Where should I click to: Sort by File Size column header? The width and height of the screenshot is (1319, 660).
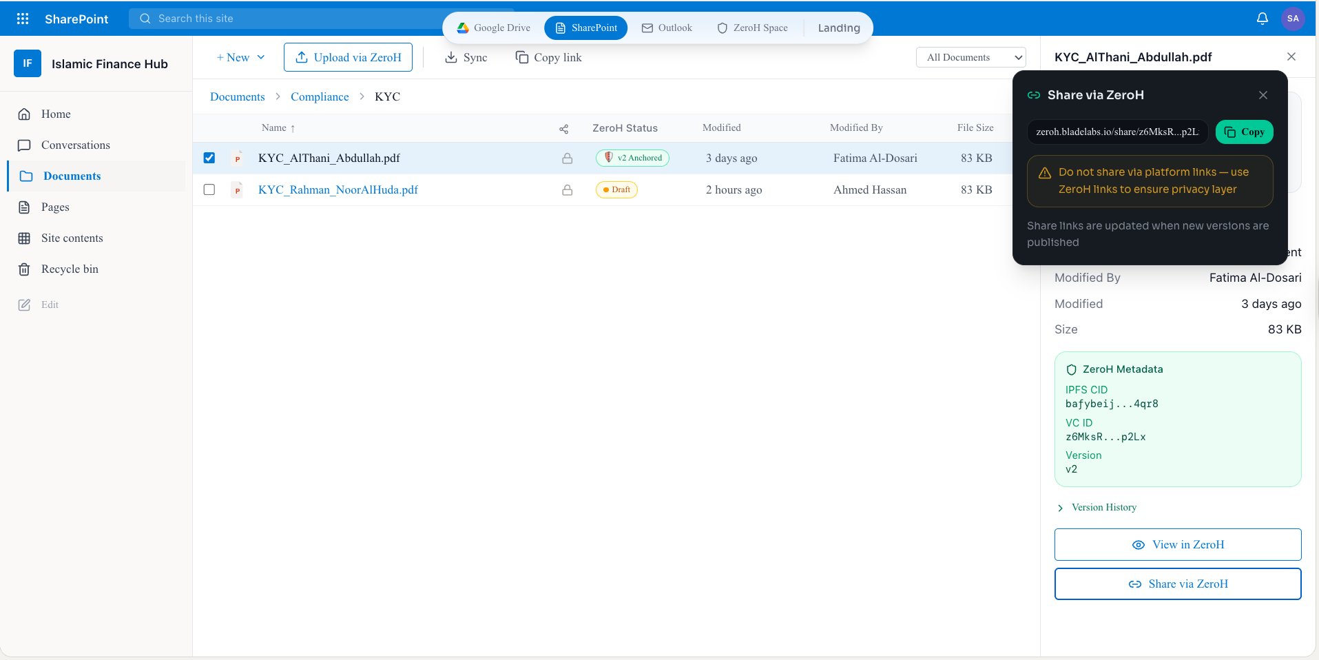pyautogui.click(x=975, y=128)
